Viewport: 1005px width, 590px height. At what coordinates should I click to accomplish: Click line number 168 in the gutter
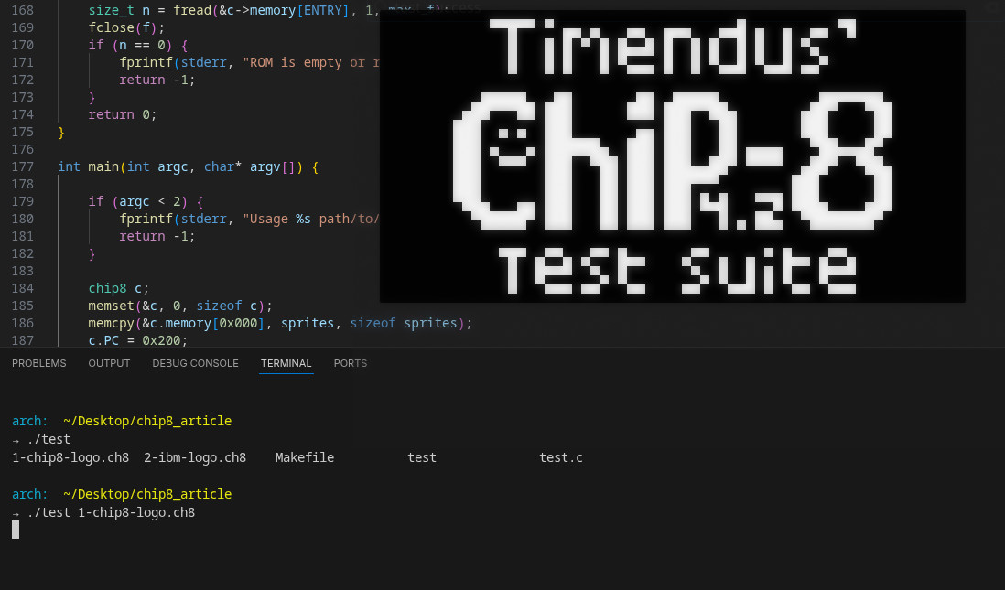23,10
